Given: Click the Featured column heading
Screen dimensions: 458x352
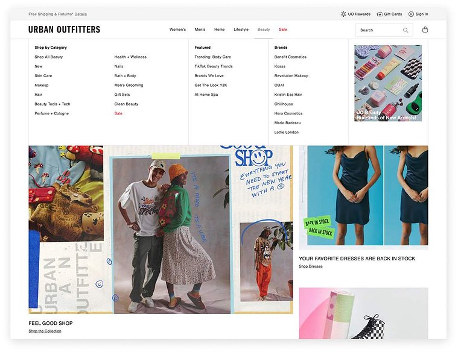Looking at the screenshot, I should pyautogui.click(x=202, y=47).
